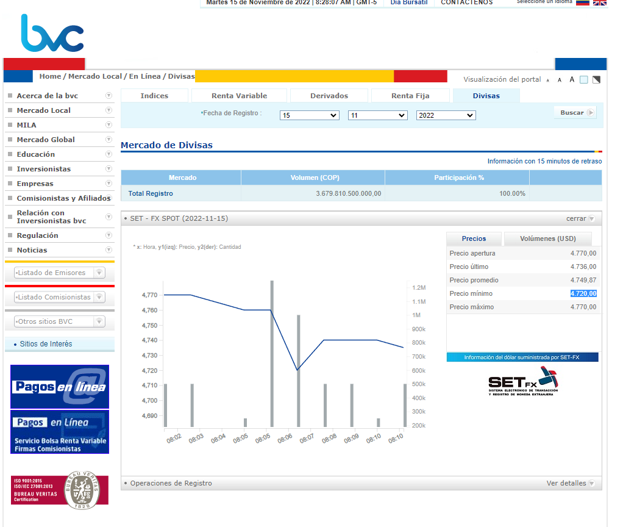Select the Divisas tab
623x527 pixels.
pos(486,96)
